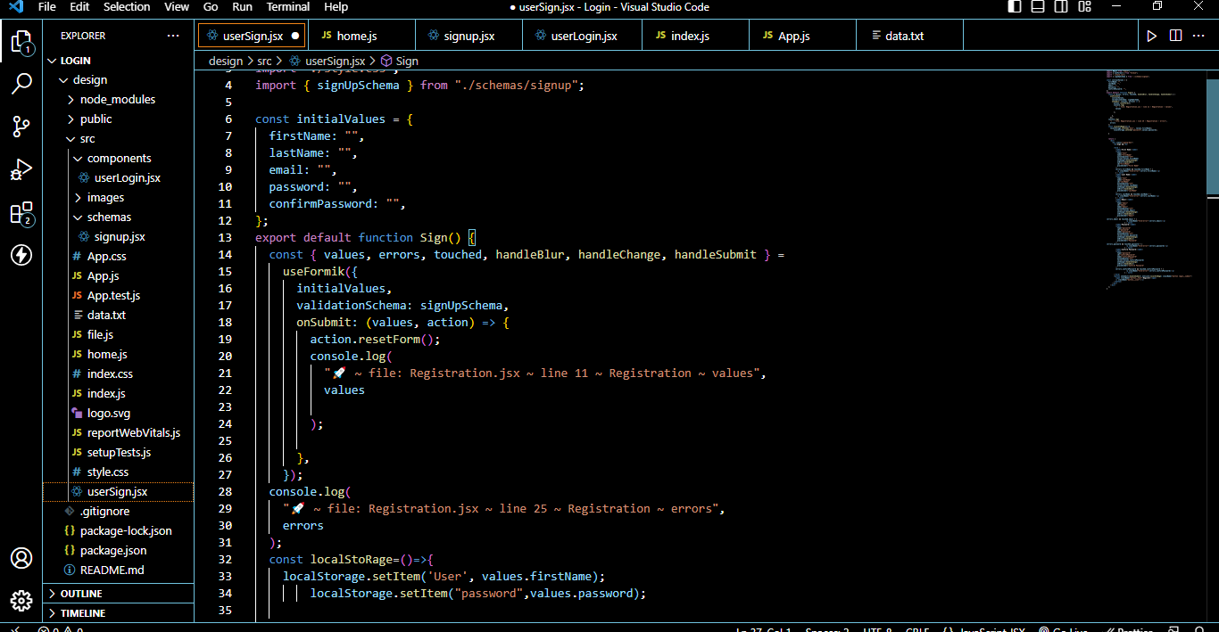
Task: Switch to the home.js tab
Action: tap(361, 36)
